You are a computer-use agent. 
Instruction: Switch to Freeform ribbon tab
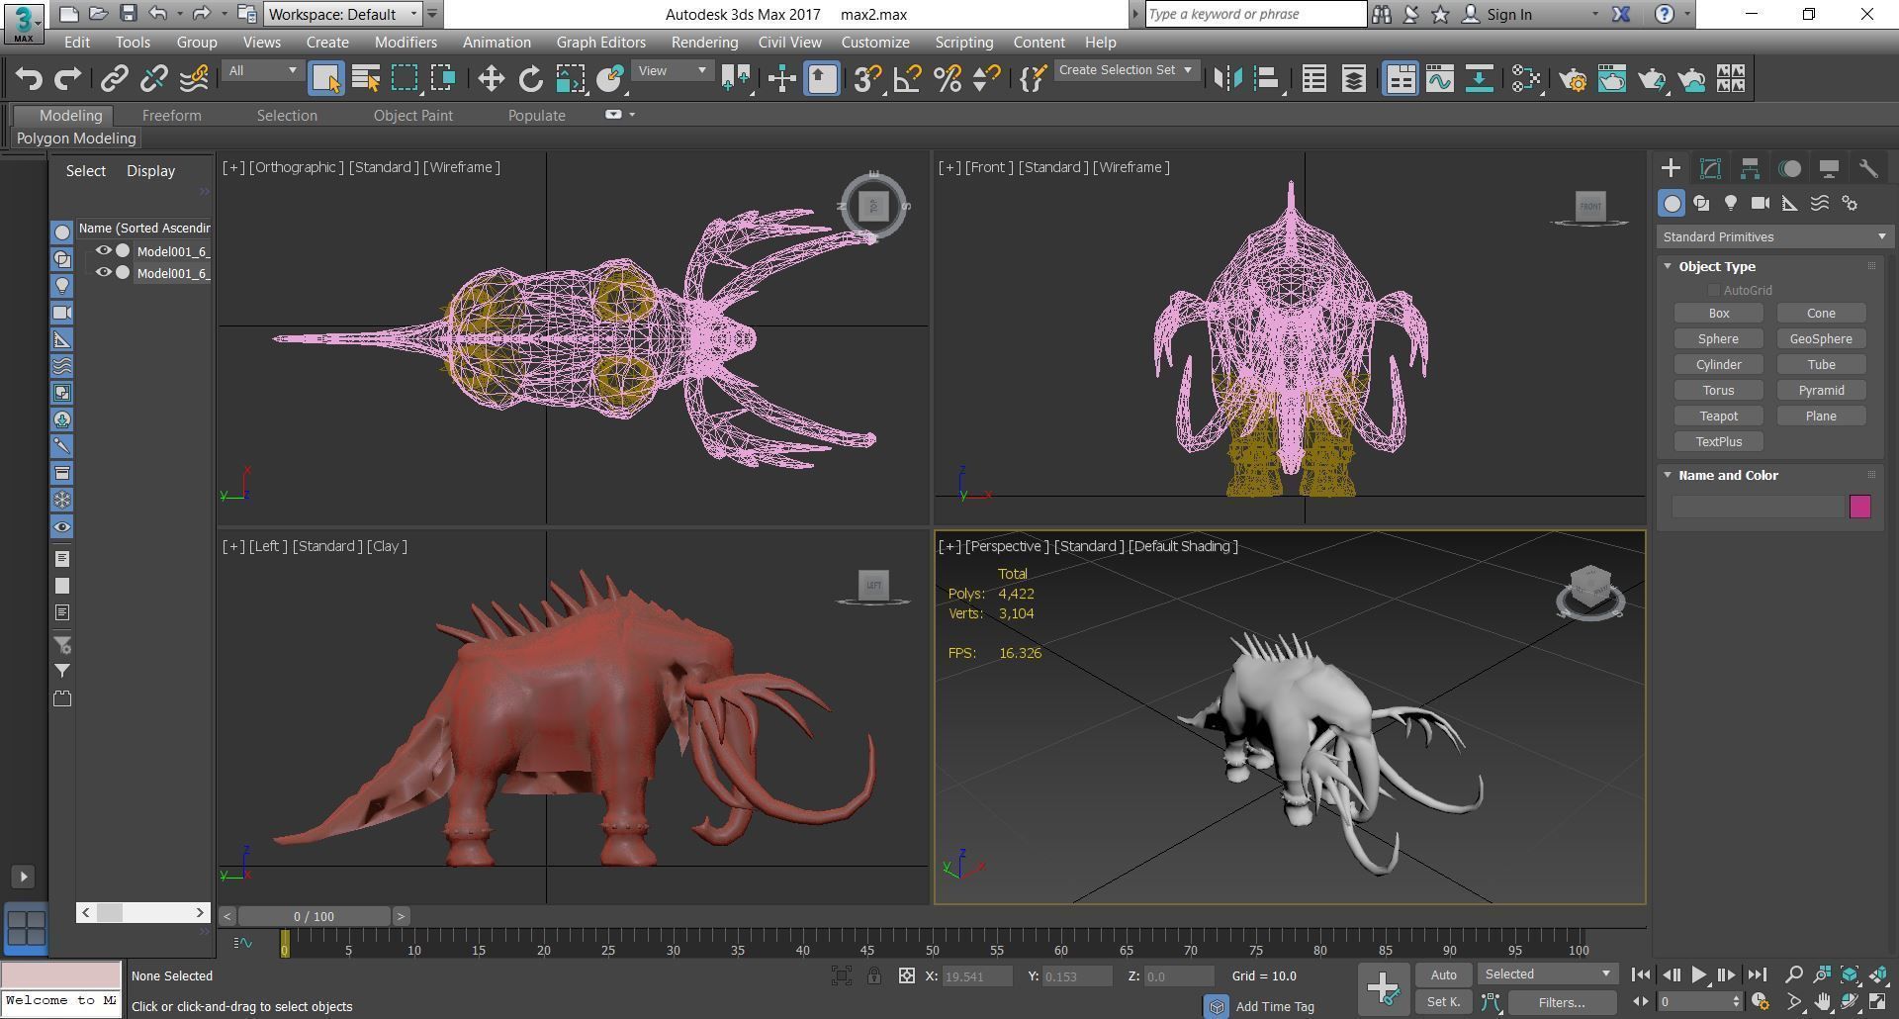click(171, 116)
